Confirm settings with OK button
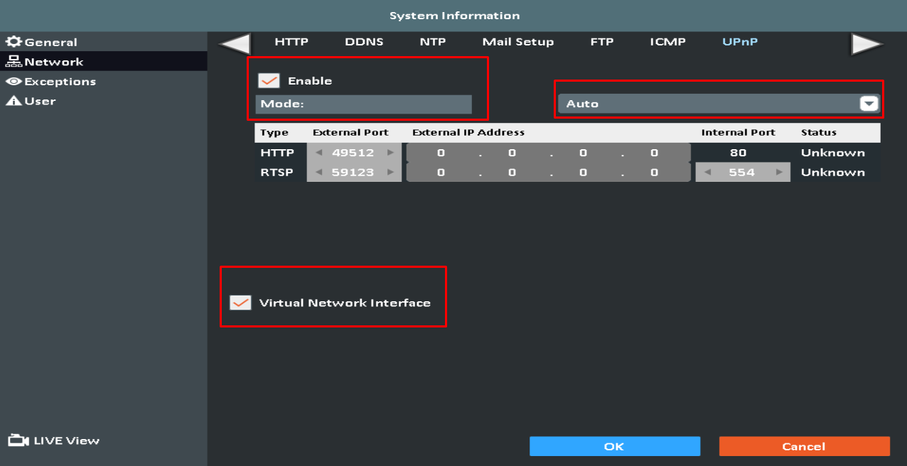This screenshot has height=466, width=907. click(x=615, y=446)
